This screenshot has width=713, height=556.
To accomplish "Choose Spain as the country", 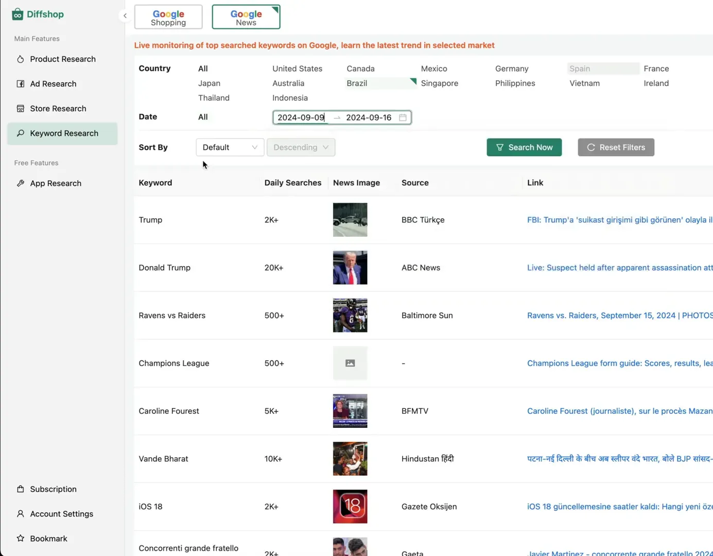I will (x=603, y=68).
